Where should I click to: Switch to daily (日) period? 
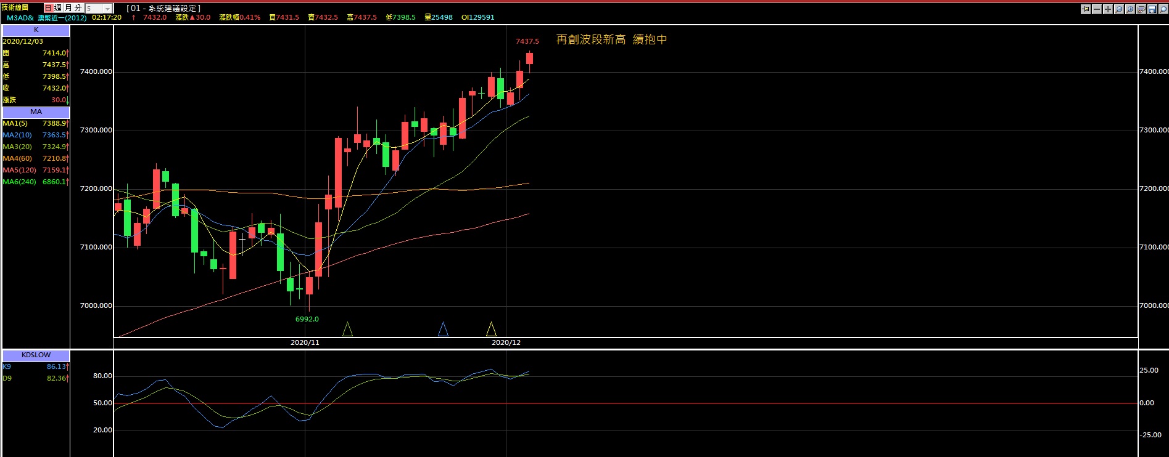[x=48, y=8]
